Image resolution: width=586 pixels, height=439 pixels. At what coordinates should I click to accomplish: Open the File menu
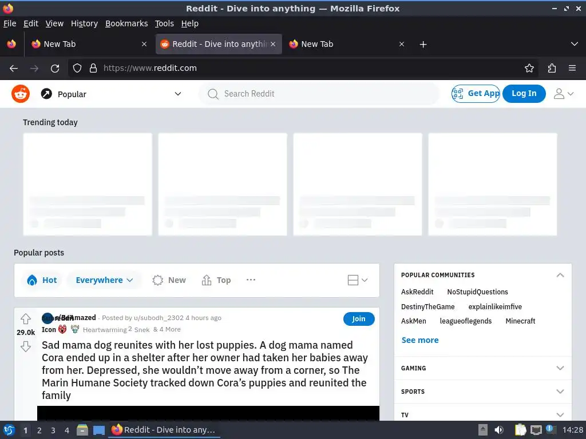tap(10, 23)
